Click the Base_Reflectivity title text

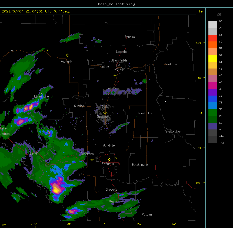[x=117, y=4]
